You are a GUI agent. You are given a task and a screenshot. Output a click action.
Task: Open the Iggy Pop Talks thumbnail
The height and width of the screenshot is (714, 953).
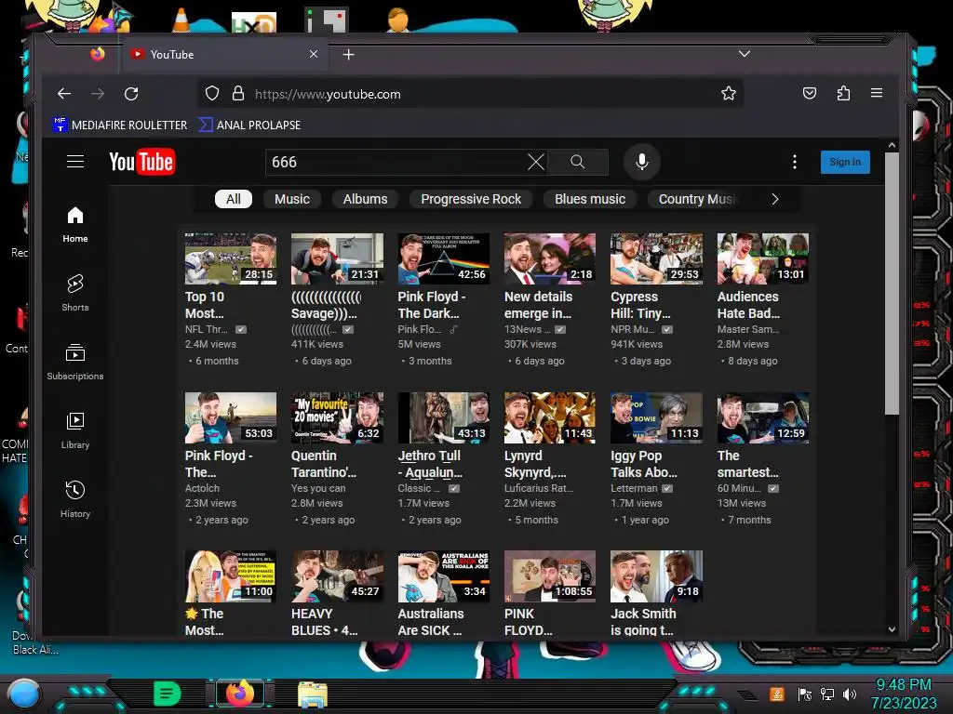click(656, 417)
